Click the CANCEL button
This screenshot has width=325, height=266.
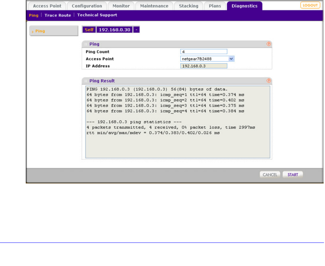pos(270,174)
